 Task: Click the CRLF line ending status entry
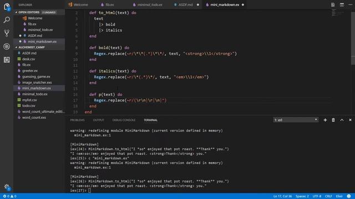pyautogui.click(x=328, y=196)
